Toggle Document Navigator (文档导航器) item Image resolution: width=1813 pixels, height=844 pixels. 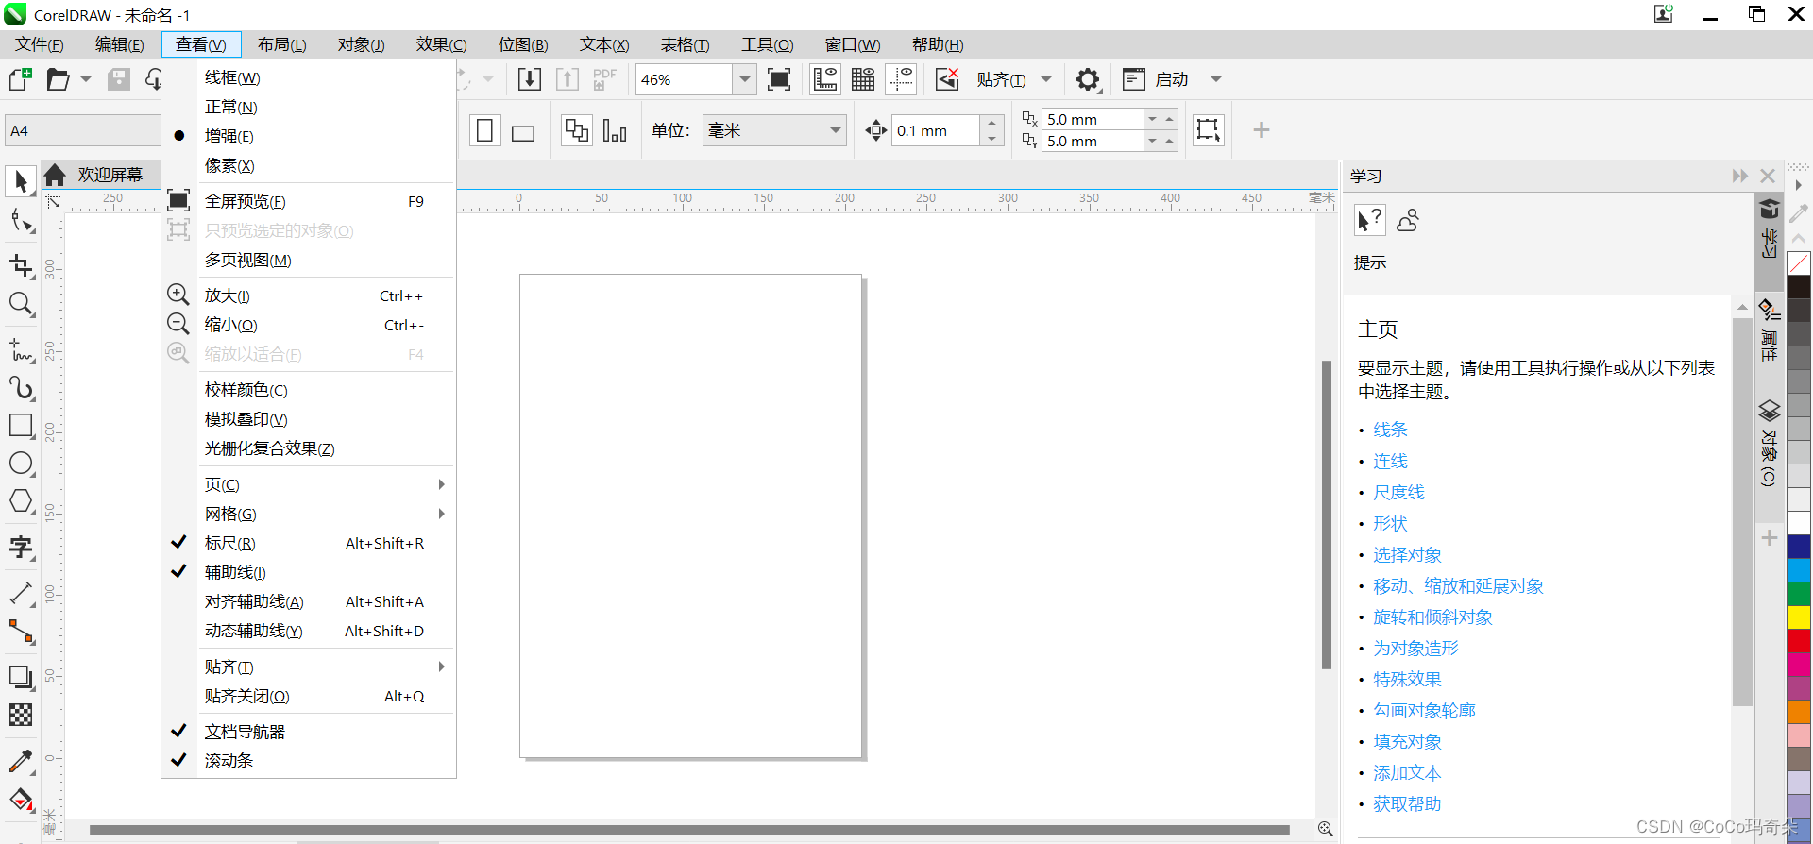pos(309,732)
